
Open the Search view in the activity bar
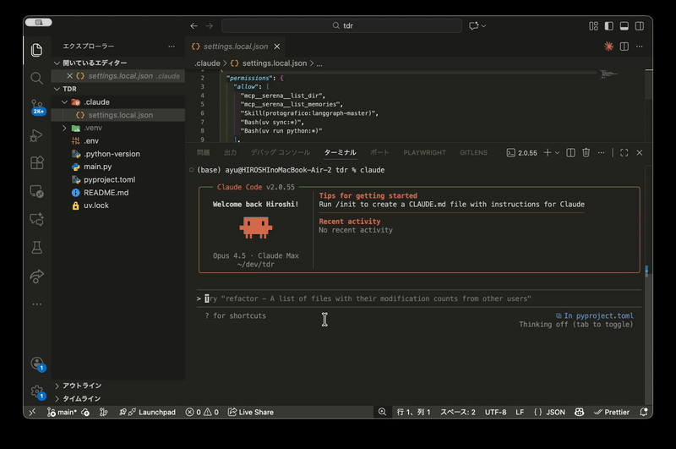click(36, 78)
